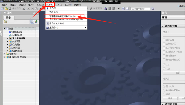The image size is (185, 105).
Task: Click the 查找 text input field
Action: point(174,35)
